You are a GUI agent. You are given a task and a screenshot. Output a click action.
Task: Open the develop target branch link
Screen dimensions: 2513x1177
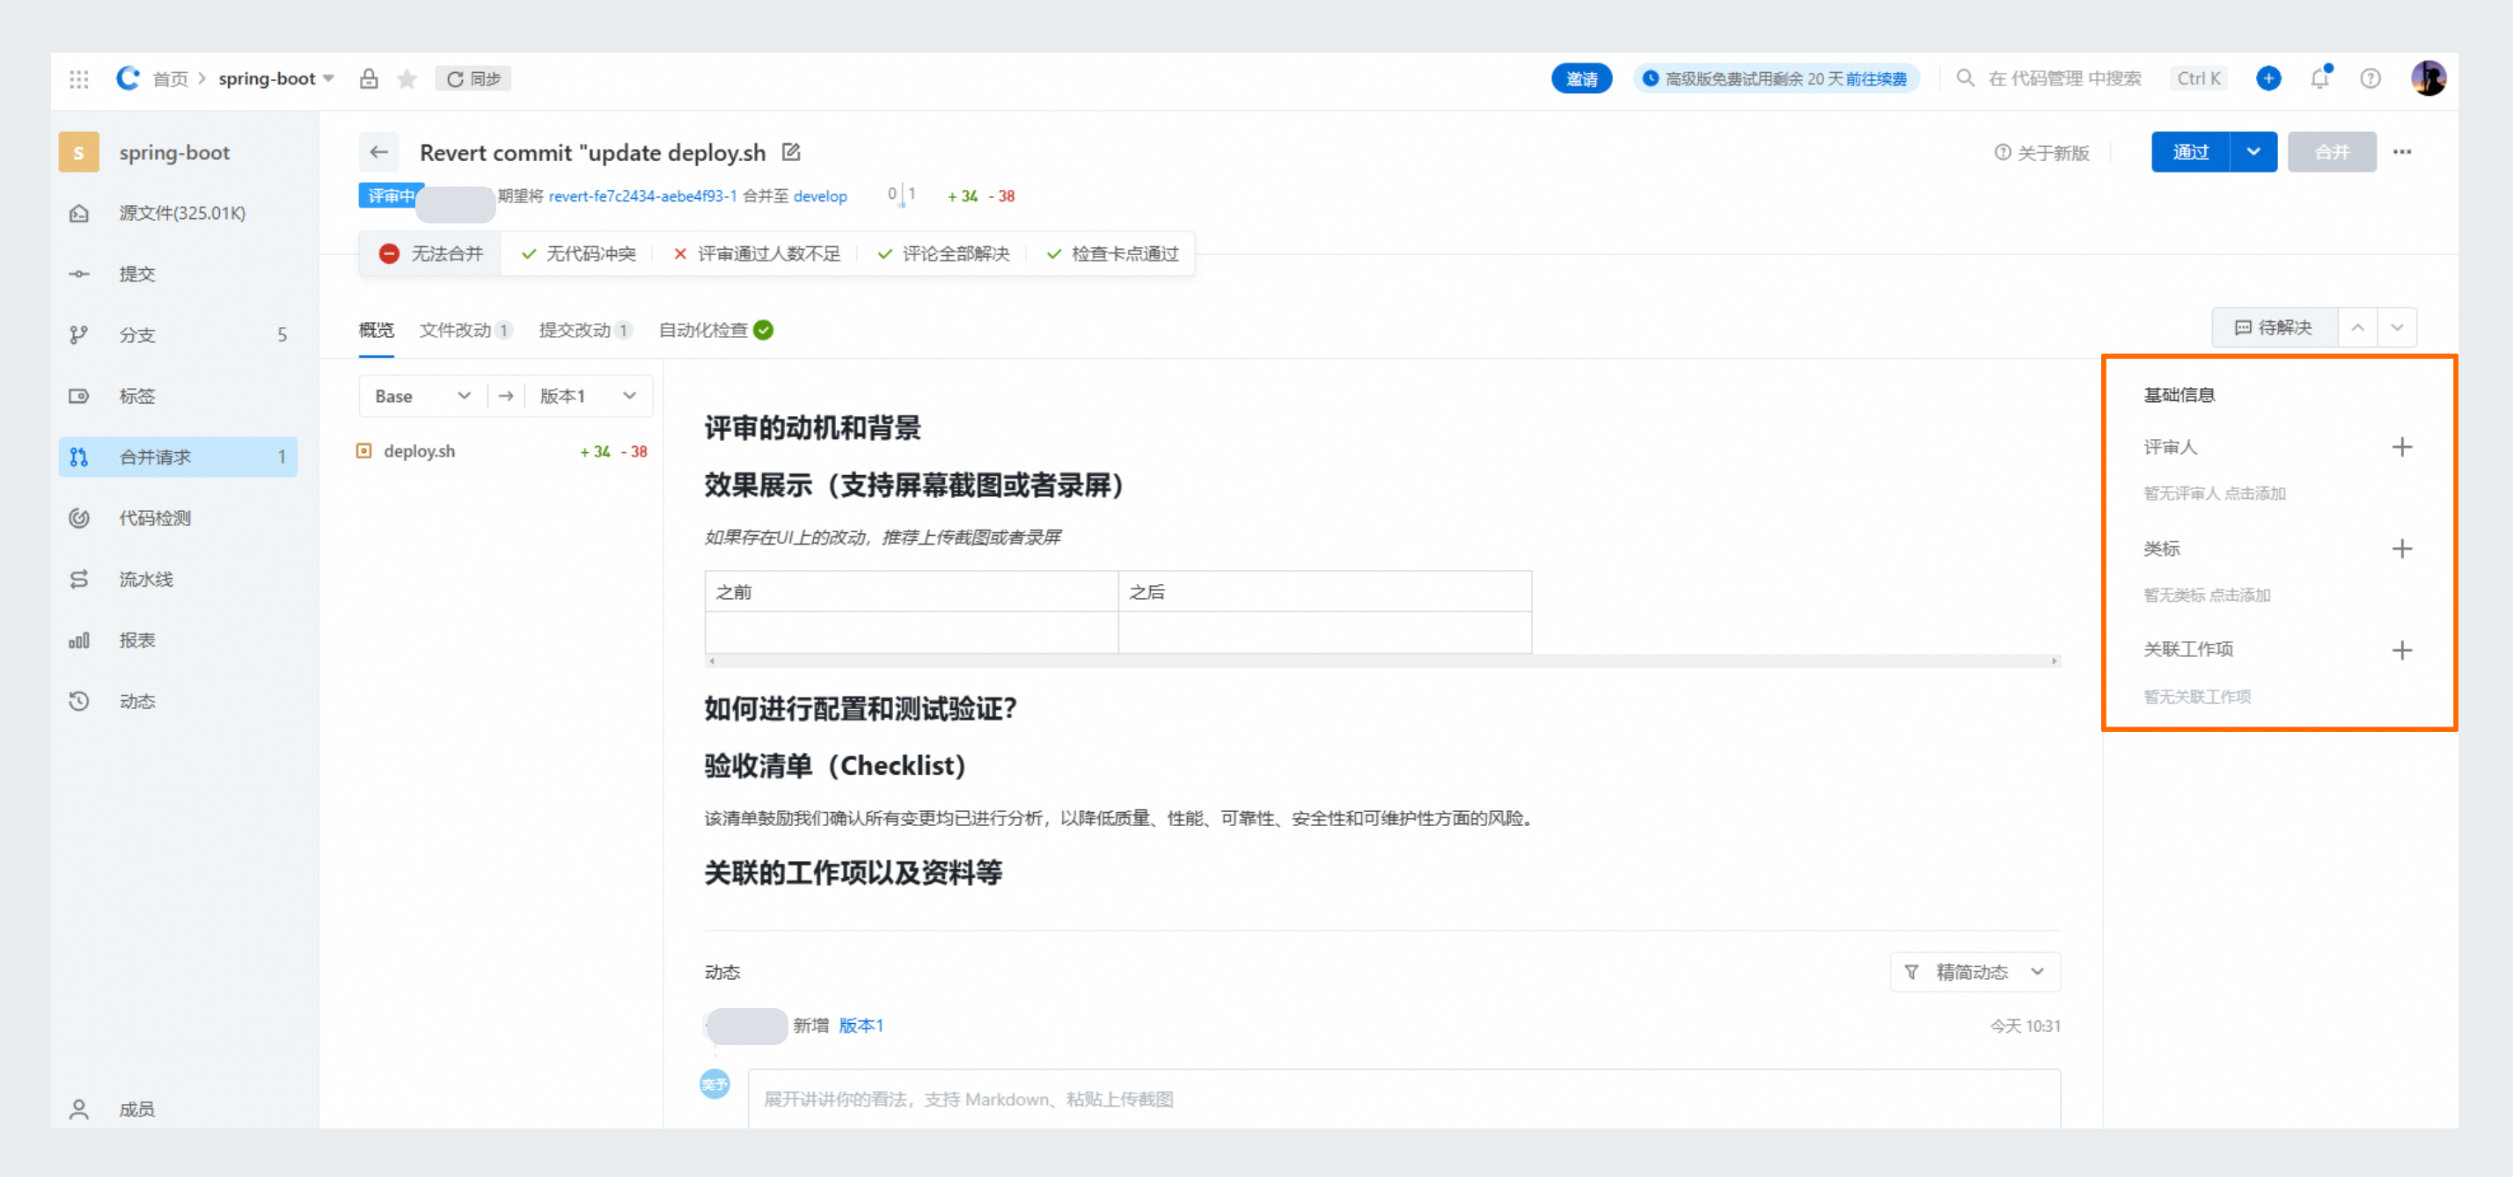coord(820,196)
